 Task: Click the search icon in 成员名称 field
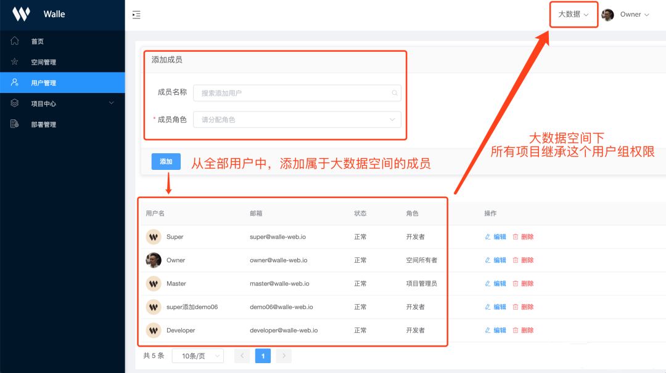coord(395,93)
